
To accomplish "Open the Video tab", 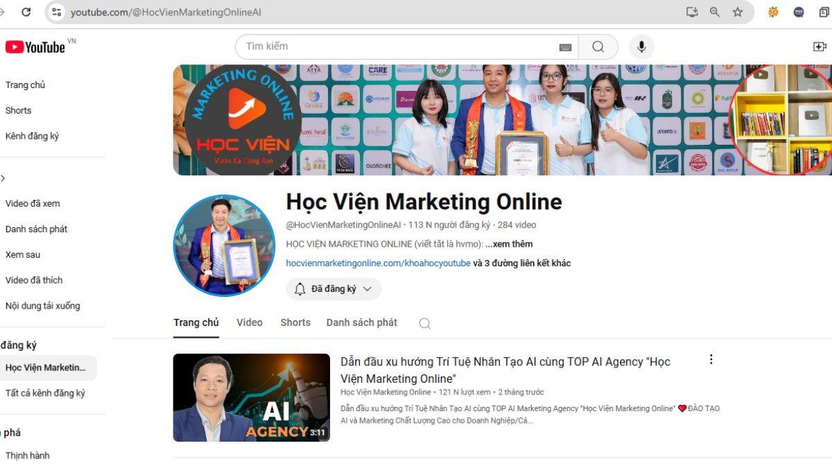I will click(x=250, y=322).
